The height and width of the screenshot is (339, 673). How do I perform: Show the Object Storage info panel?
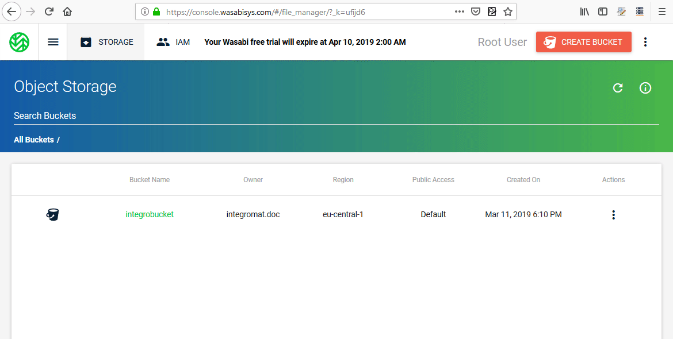coord(645,88)
